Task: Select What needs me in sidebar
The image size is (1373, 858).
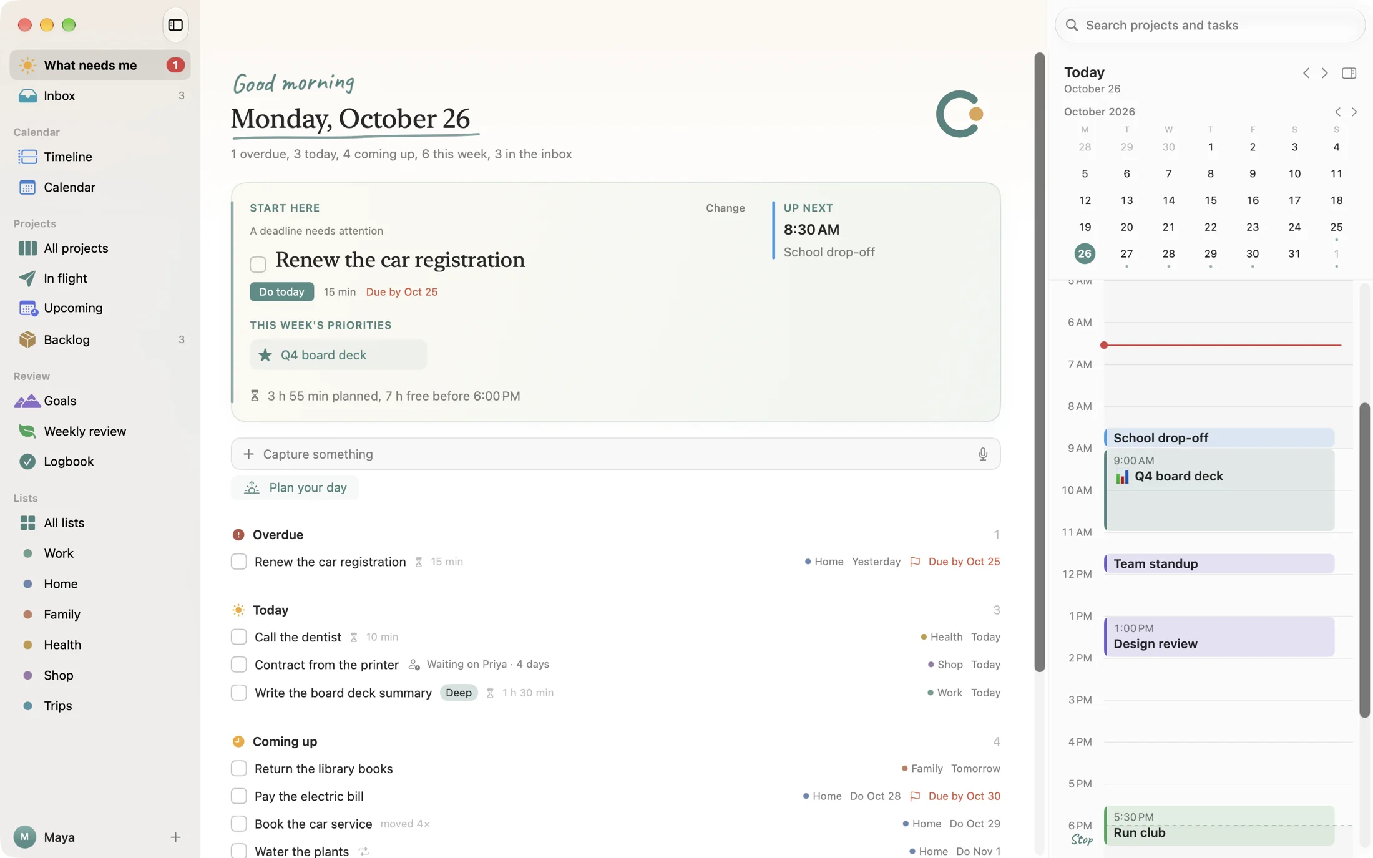Action: pyautogui.click(x=100, y=65)
